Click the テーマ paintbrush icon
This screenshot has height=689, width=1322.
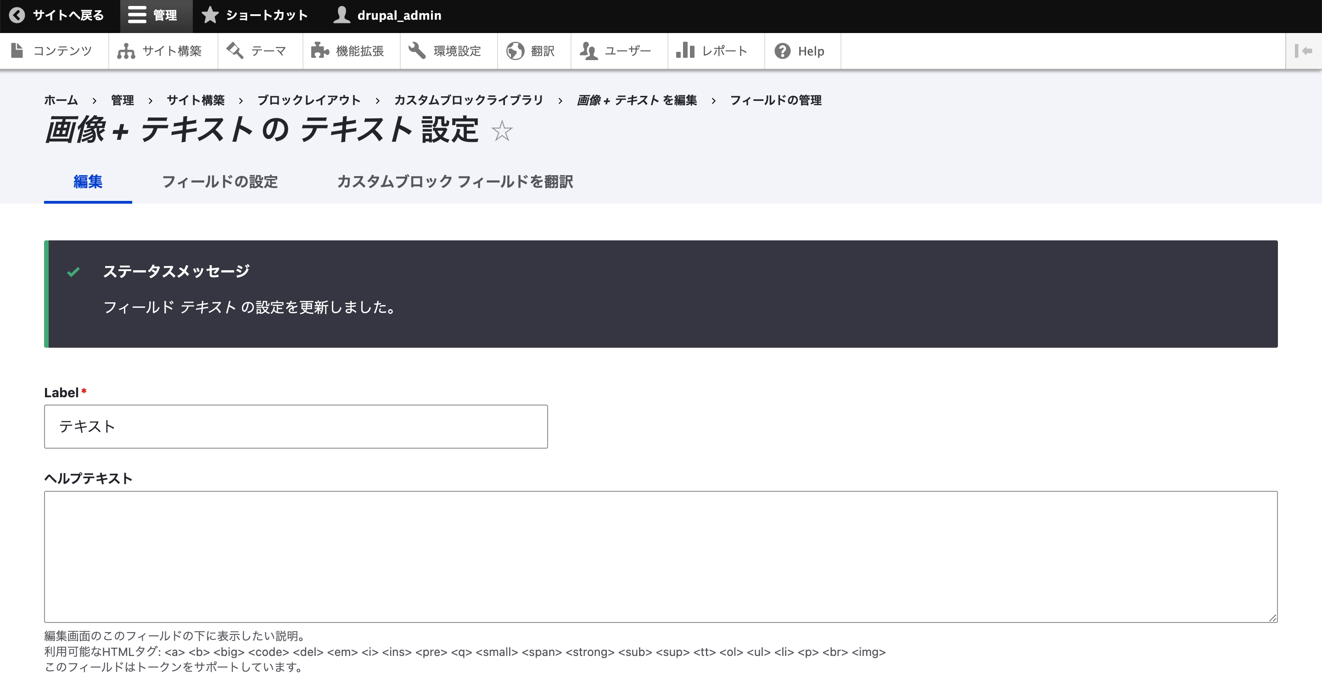tap(235, 51)
